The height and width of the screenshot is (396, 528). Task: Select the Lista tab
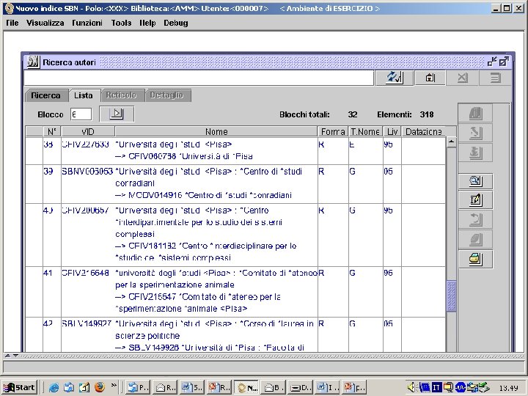click(x=84, y=95)
